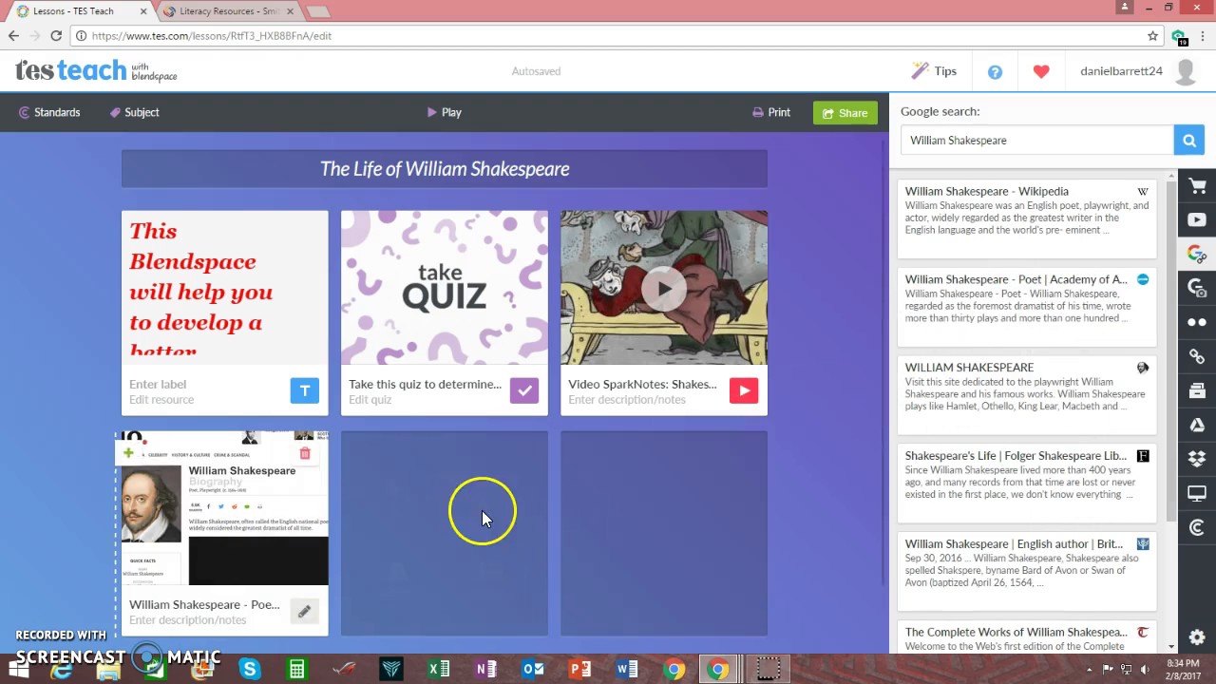This screenshot has width=1216, height=684.
Task: Open Complete Works of William Shakespeare result
Action: point(1027,637)
